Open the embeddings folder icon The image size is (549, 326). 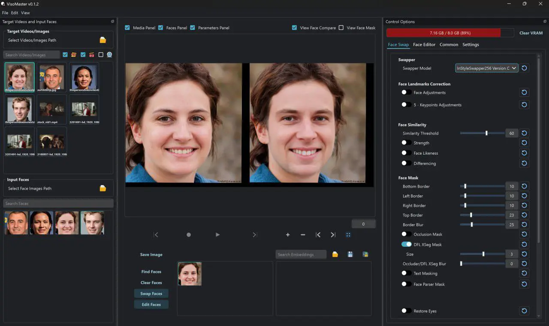(x=335, y=254)
